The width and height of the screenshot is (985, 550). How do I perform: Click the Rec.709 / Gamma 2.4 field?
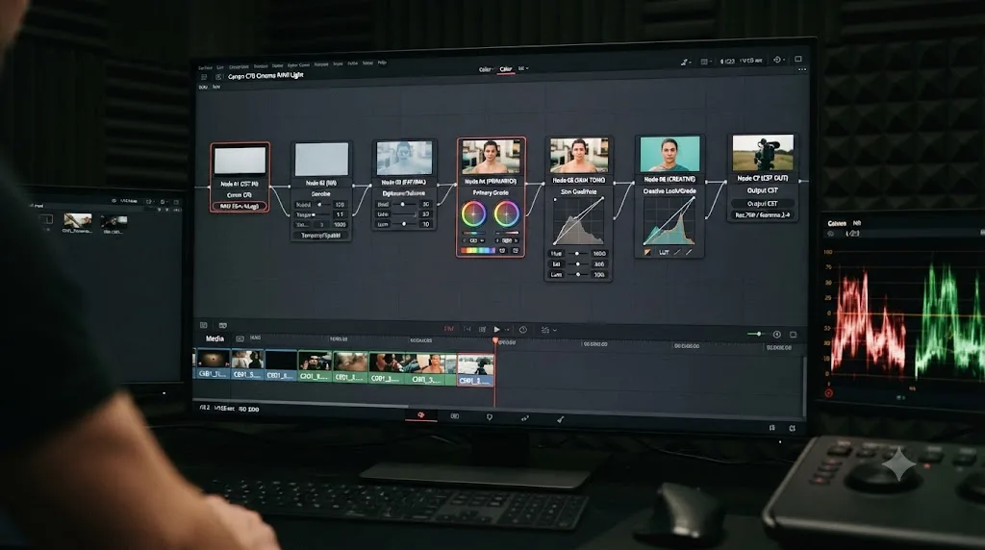pyautogui.click(x=763, y=214)
